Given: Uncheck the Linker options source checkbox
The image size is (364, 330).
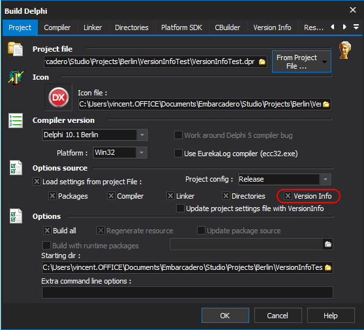Looking at the screenshot, I should point(171,196).
